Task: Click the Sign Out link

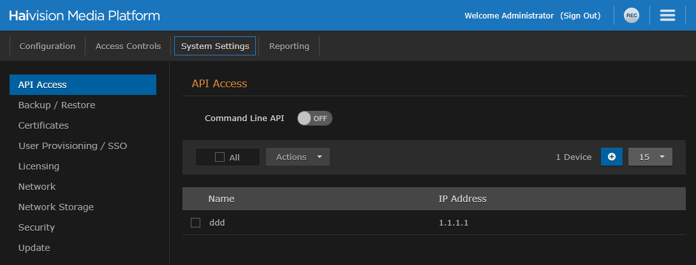Action: [x=580, y=16]
